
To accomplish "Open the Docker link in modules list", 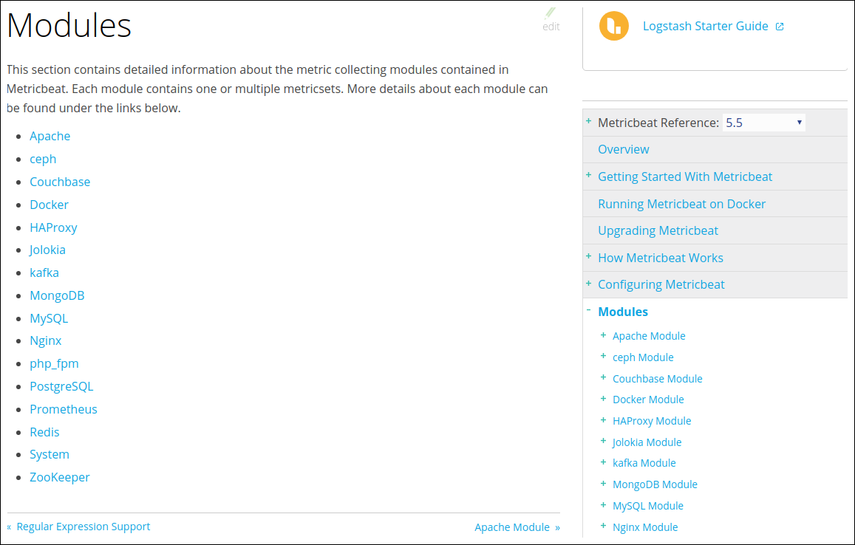I will tap(49, 205).
